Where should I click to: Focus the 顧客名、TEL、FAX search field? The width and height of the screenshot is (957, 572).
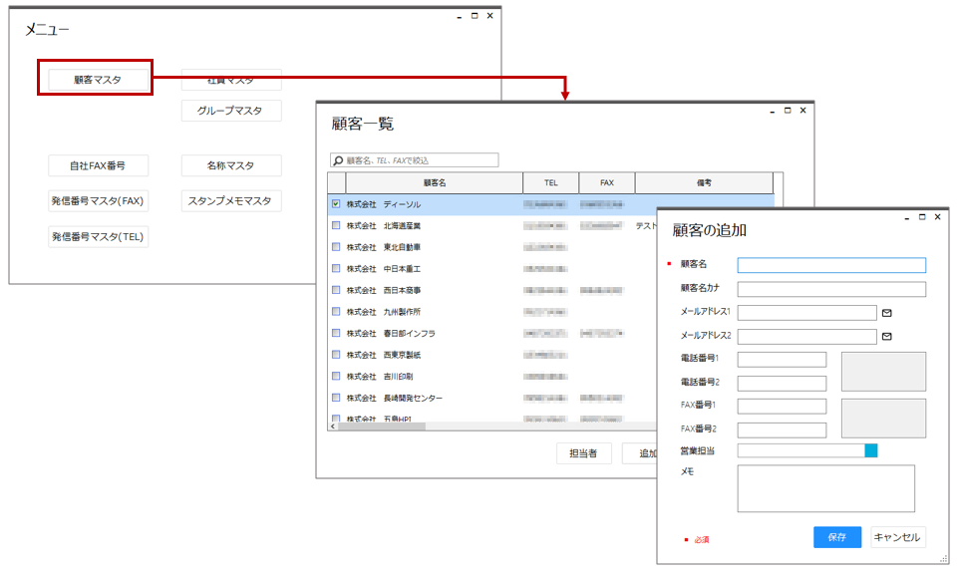(415, 159)
